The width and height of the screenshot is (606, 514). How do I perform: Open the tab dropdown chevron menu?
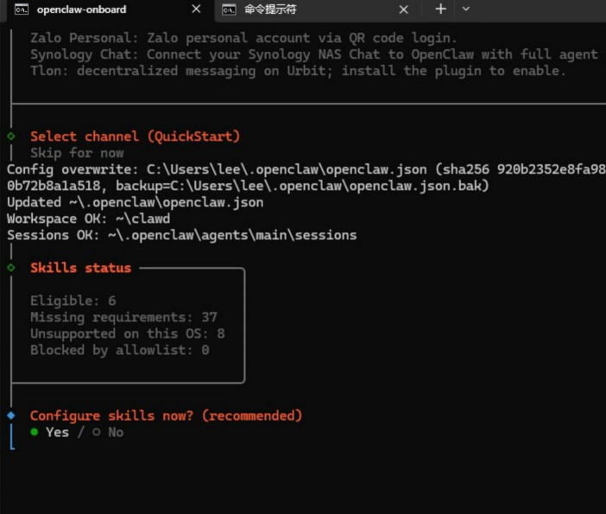coord(466,9)
